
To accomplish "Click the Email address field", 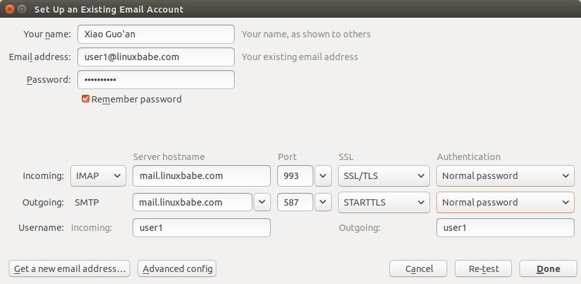I will (x=155, y=57).
